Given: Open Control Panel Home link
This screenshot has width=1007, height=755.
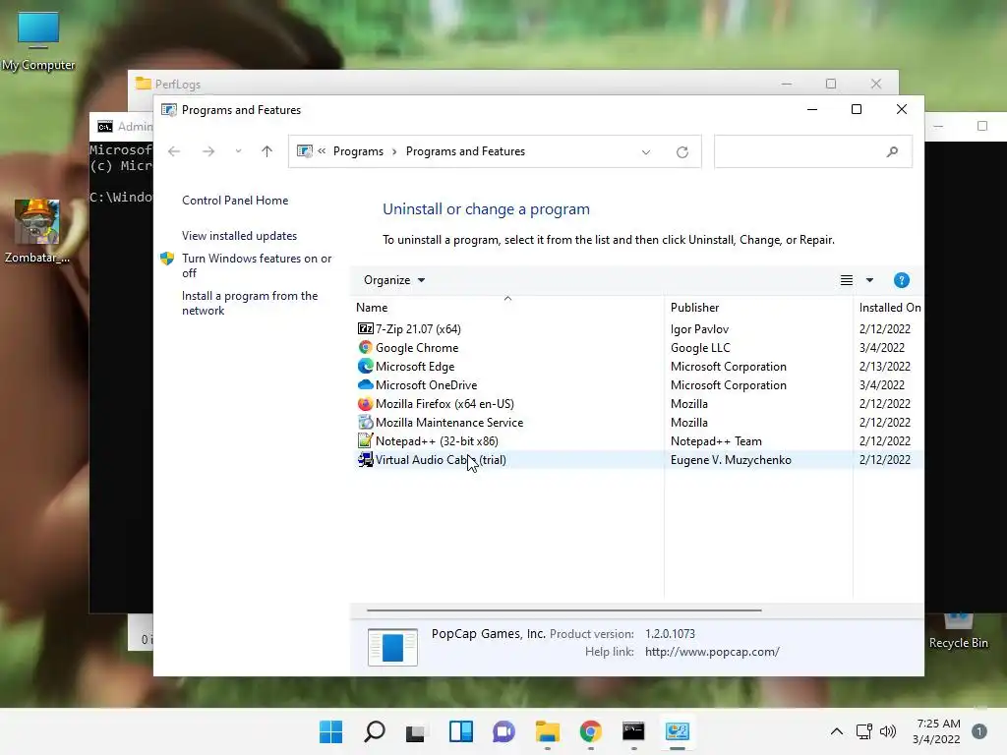Looking at the screenshot, I should pyautogui.click(x=235, y=201).
